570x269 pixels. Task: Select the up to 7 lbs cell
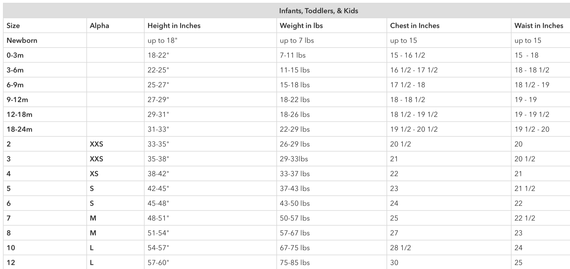(297, 41)
